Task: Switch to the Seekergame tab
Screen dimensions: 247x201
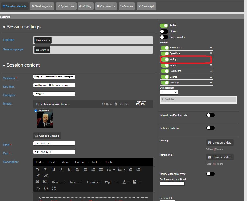Action: point(42,6)
